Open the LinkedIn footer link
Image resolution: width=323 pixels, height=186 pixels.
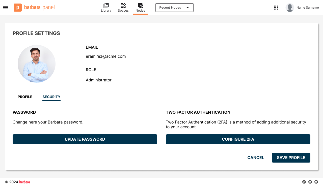coord(304,182)
